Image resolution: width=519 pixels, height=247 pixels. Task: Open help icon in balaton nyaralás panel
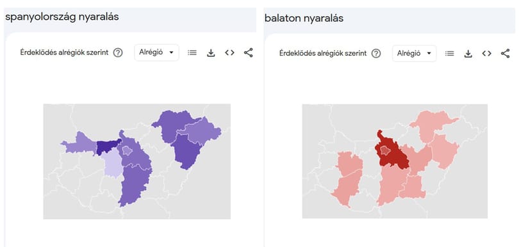(376, 53)
